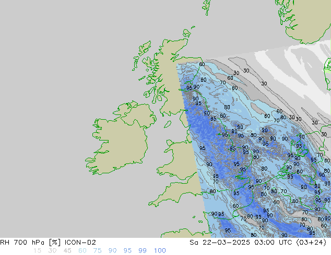Select the light blue legend value 60

82,251
